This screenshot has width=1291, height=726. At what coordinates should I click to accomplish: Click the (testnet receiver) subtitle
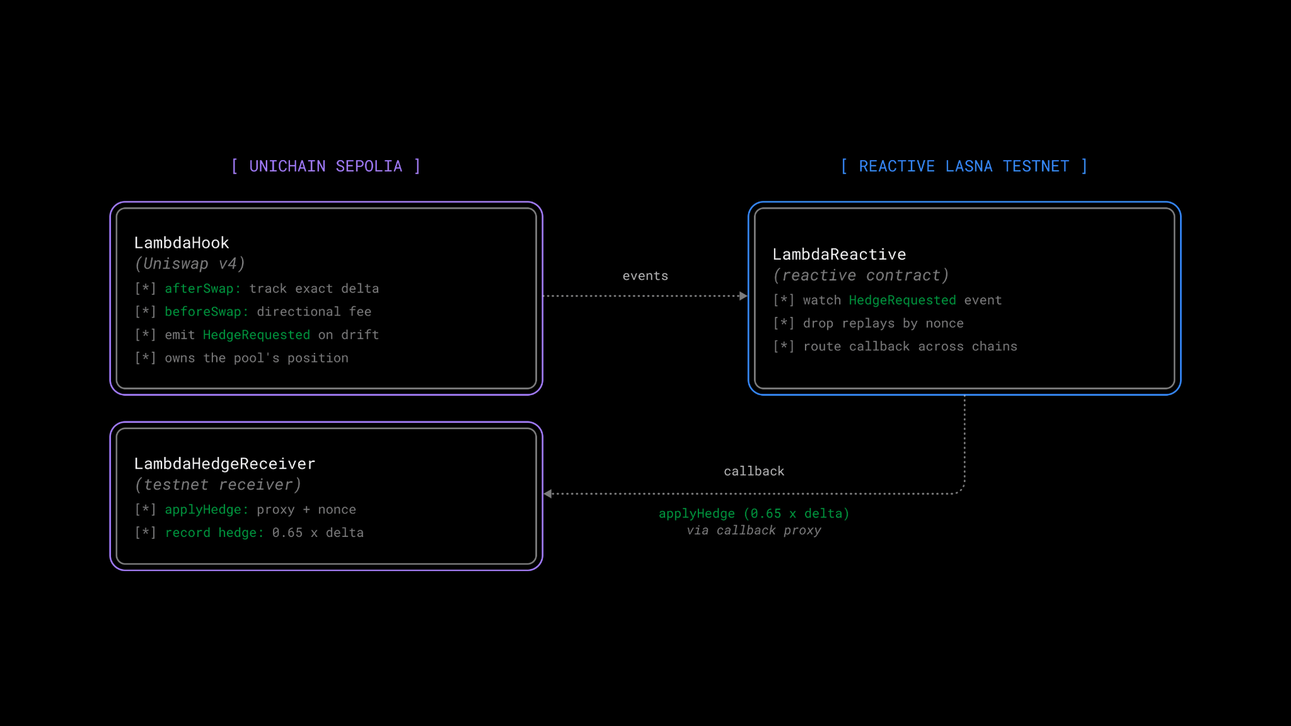click(x=218, y=485)
